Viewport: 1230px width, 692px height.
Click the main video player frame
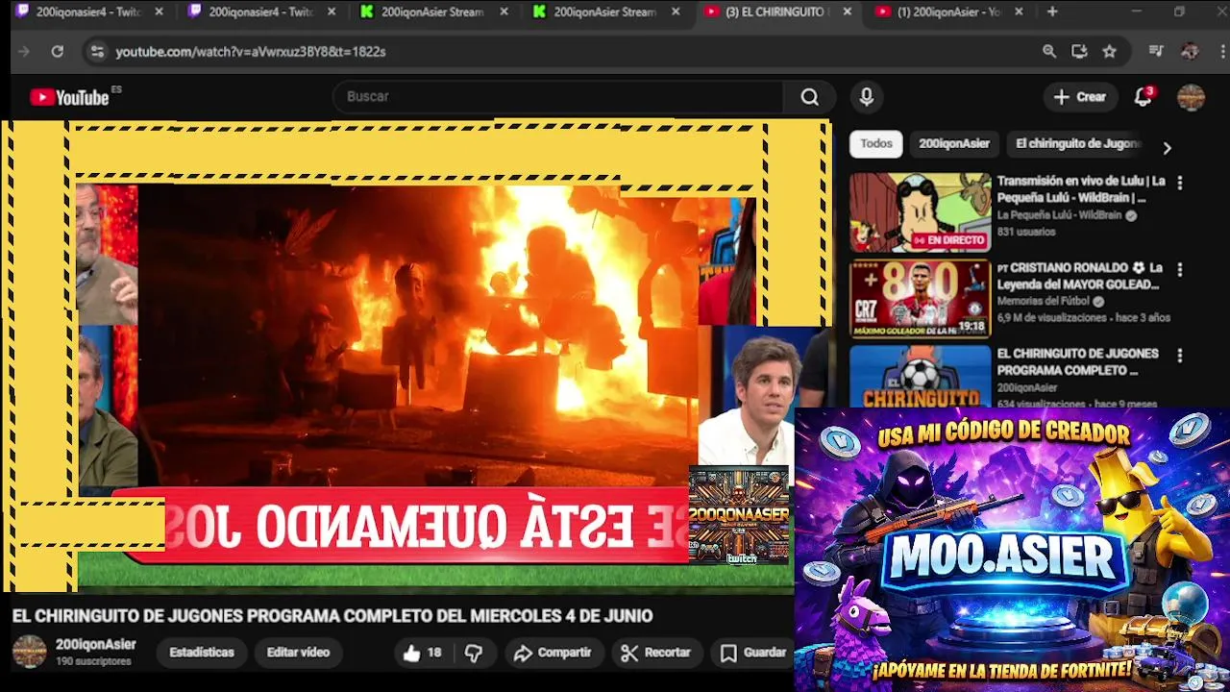(416, 356)
